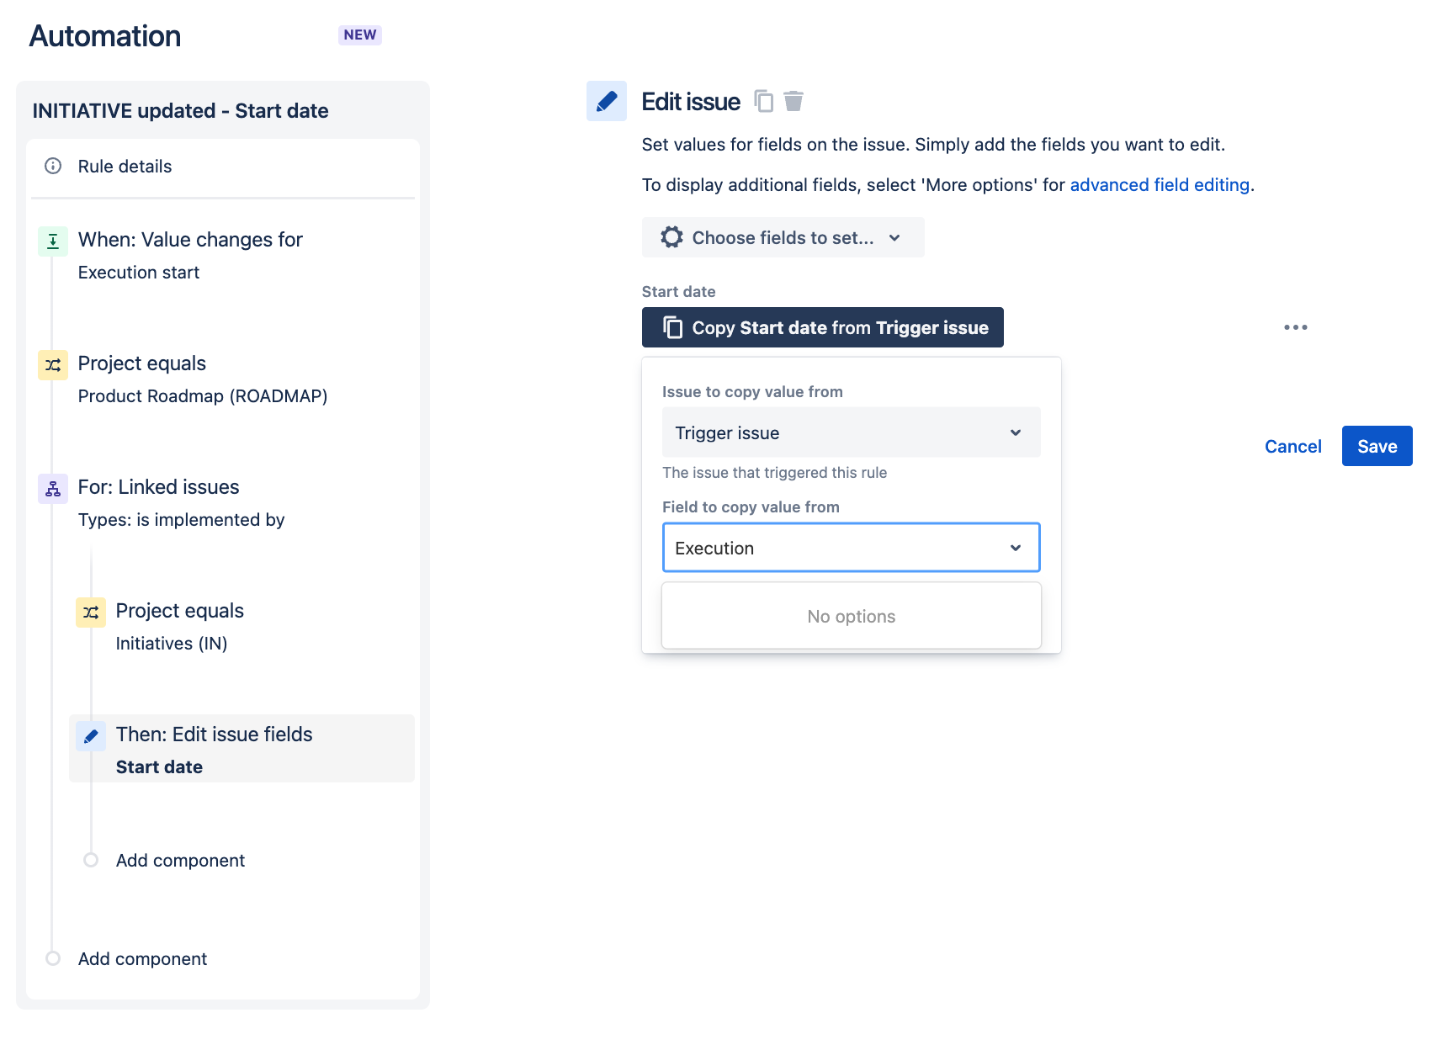This screenshot has height=1050, width=1449.
Task: Open the Trigger issue dropdown
Action: (x=851, y=432)
